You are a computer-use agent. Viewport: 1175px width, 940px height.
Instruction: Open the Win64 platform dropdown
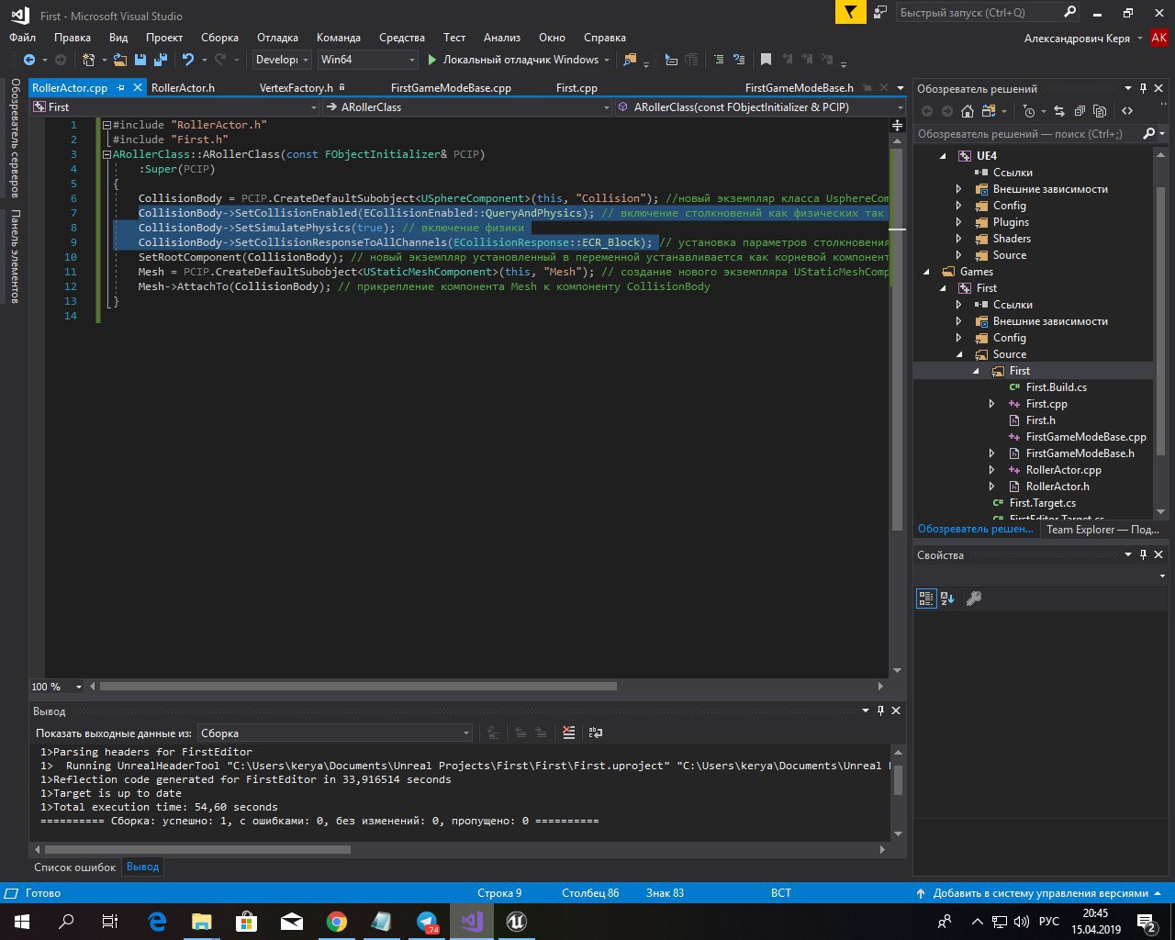[x=367, y=60]
